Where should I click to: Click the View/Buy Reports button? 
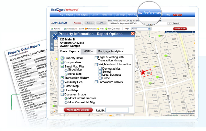point(79,110)
